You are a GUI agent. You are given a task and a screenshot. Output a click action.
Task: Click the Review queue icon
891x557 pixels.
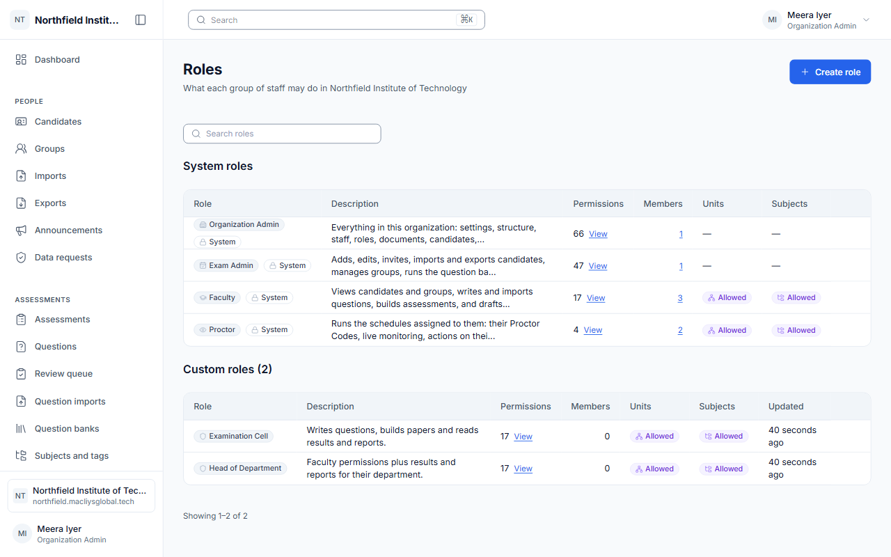pyautogui.click(x=21, y=374)
